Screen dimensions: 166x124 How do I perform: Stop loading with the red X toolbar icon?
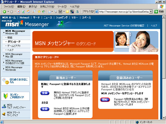pyautogui.click(x=19, y=12)
